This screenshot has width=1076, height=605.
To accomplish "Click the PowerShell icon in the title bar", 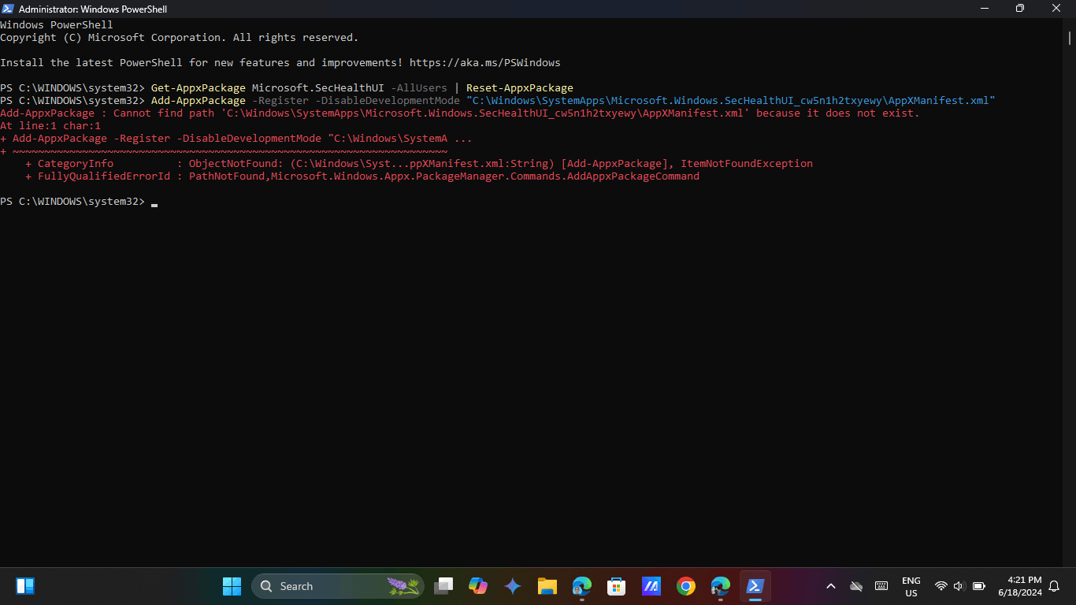I will [8, 9].
